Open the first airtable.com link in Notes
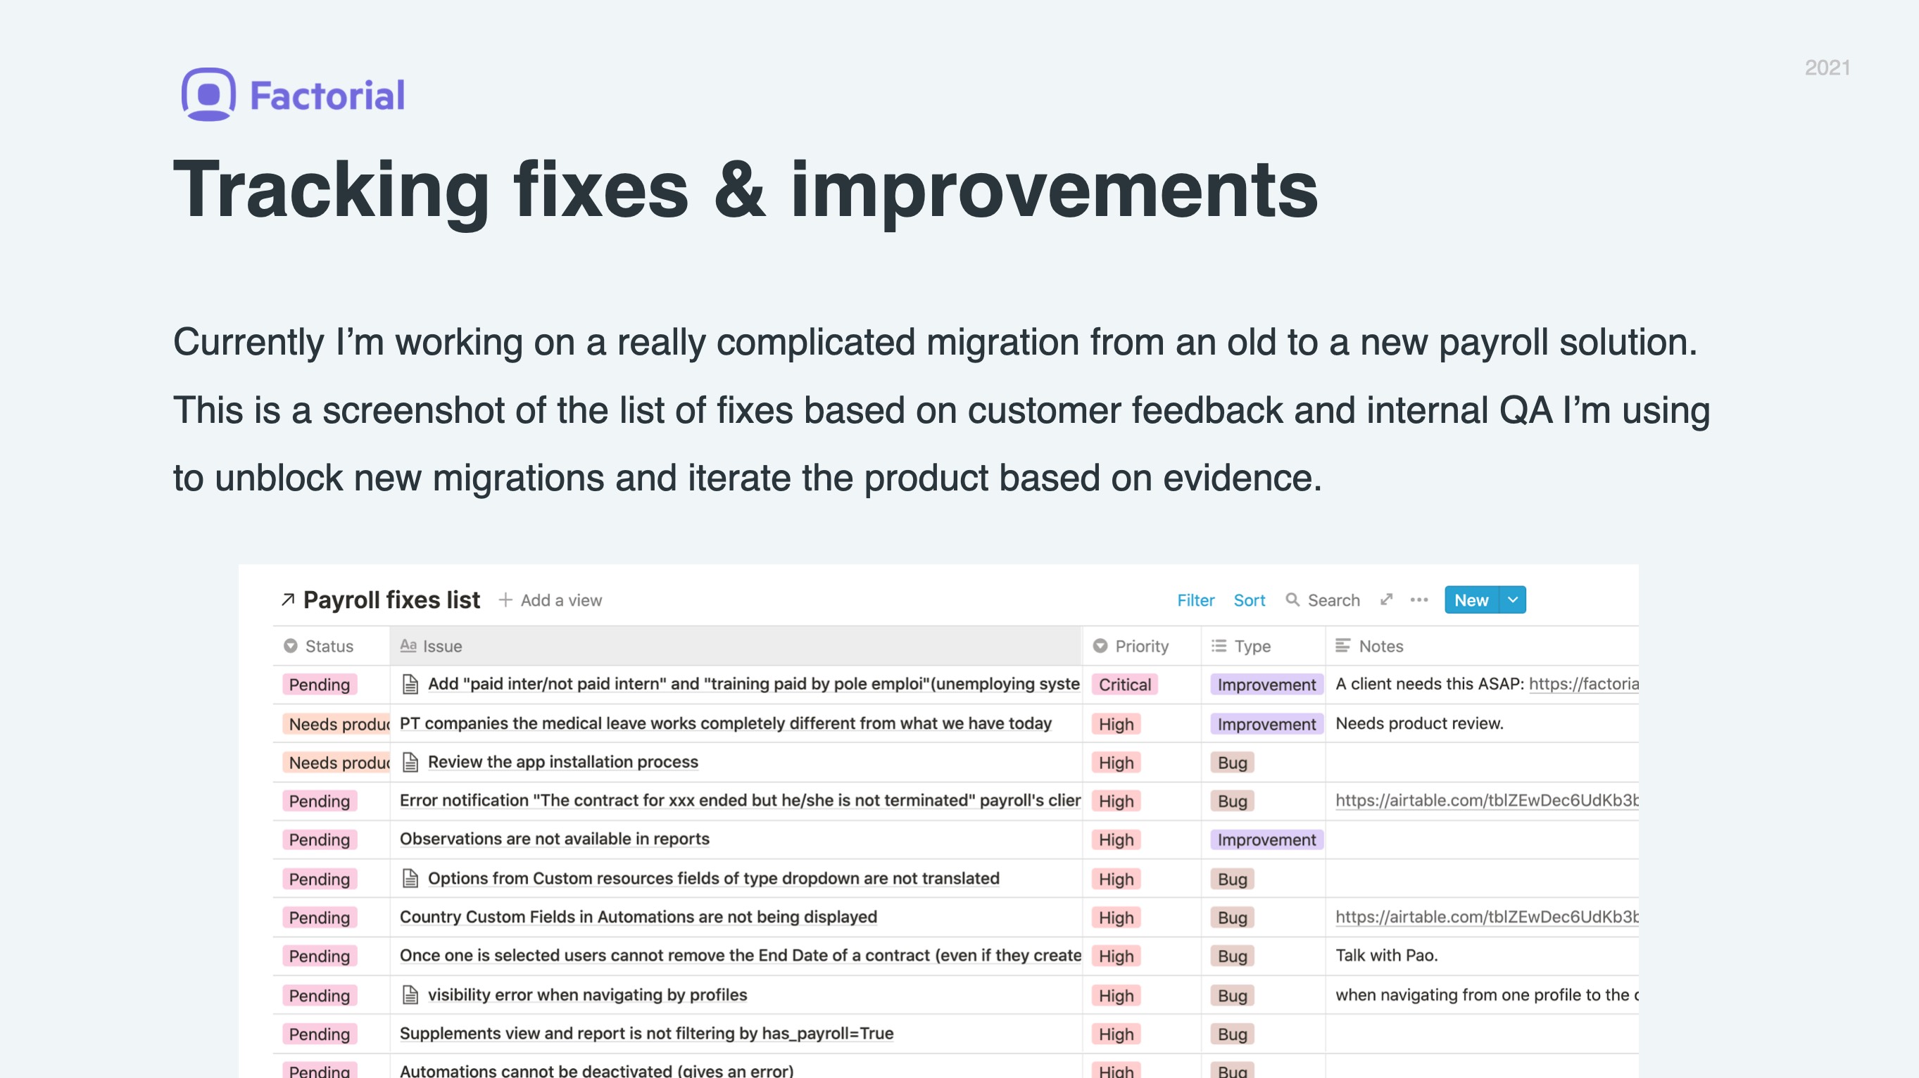The width and height of the screenshot is (1919, 1078). click(x=1486, y=801)
